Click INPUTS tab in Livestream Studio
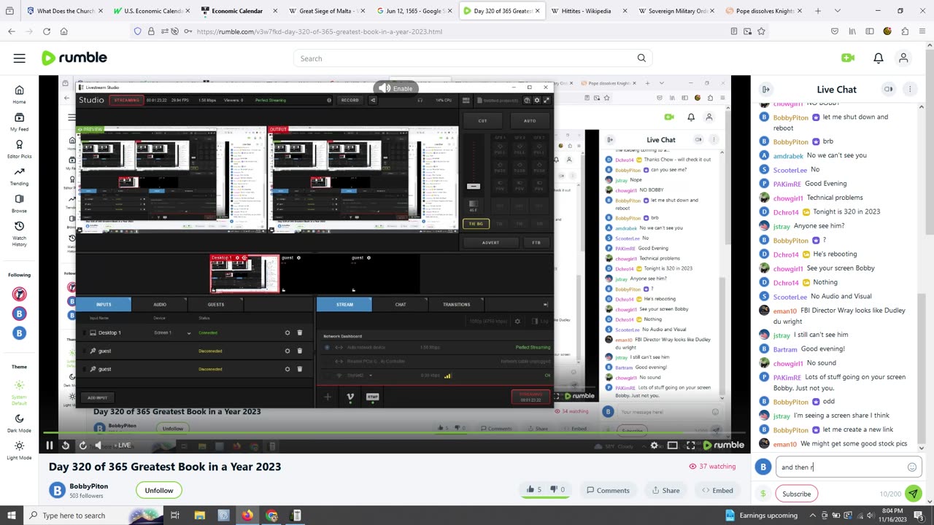Screen dimensions: 934x525 (x=104, y=304)
